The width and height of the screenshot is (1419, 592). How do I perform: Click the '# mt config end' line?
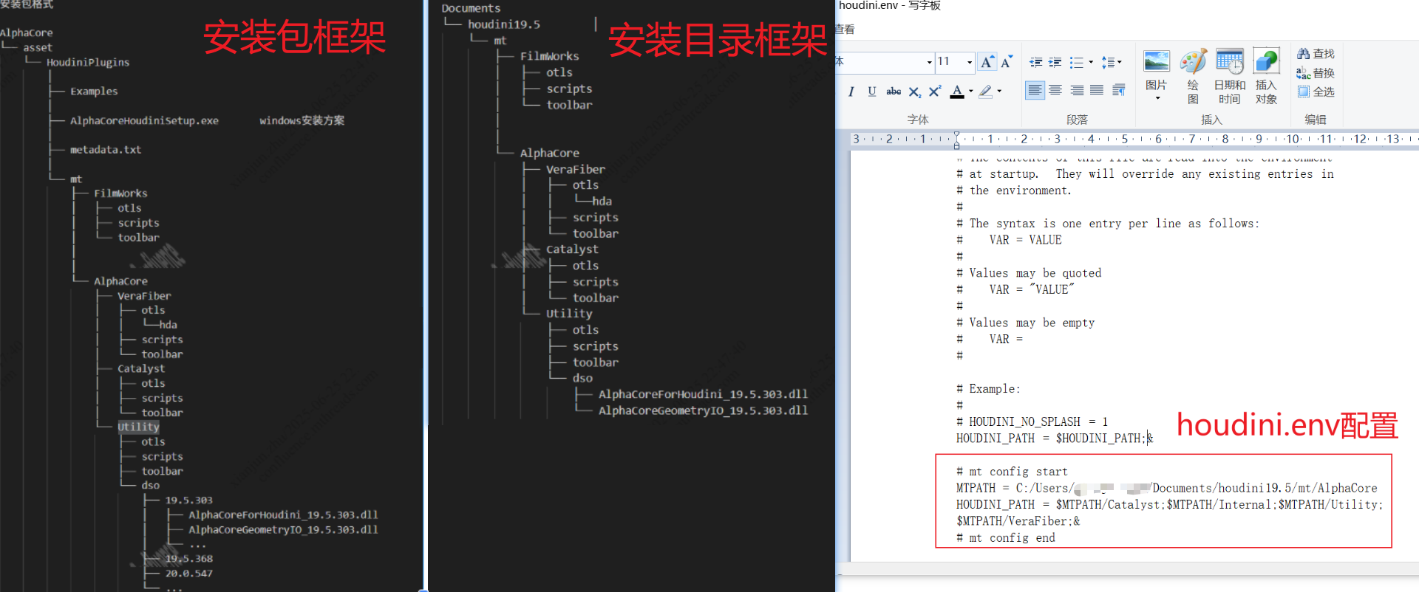tap(1005, 537)
